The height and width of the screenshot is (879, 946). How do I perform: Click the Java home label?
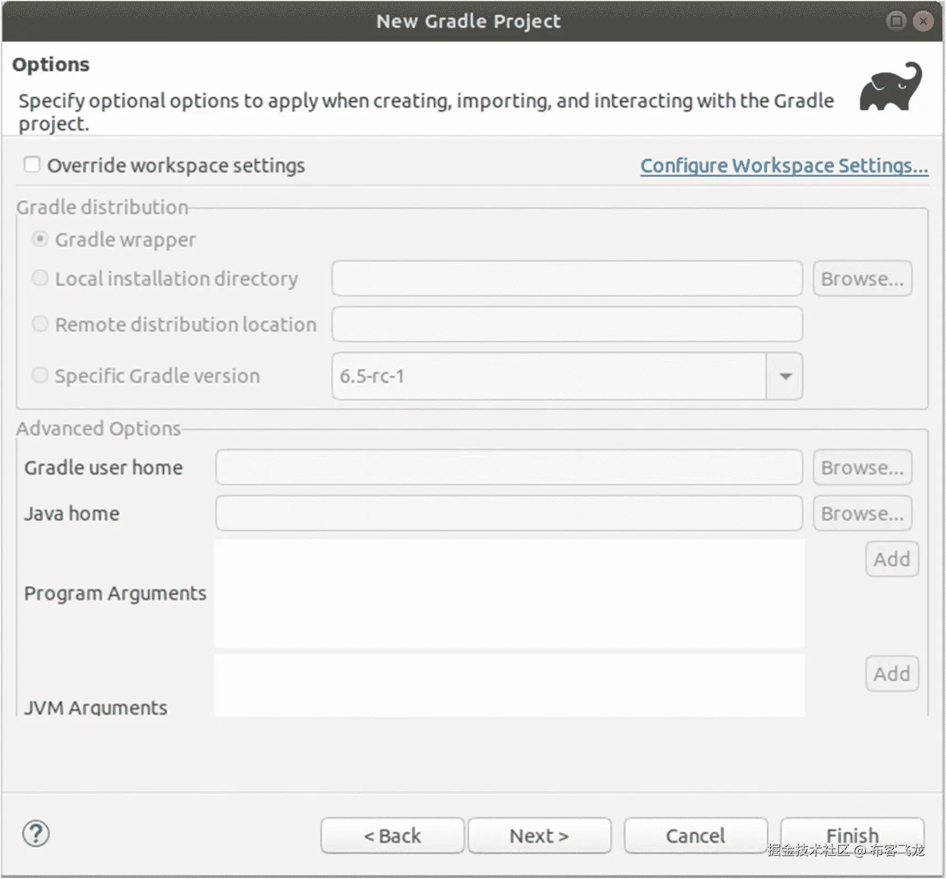coord(72,513)
